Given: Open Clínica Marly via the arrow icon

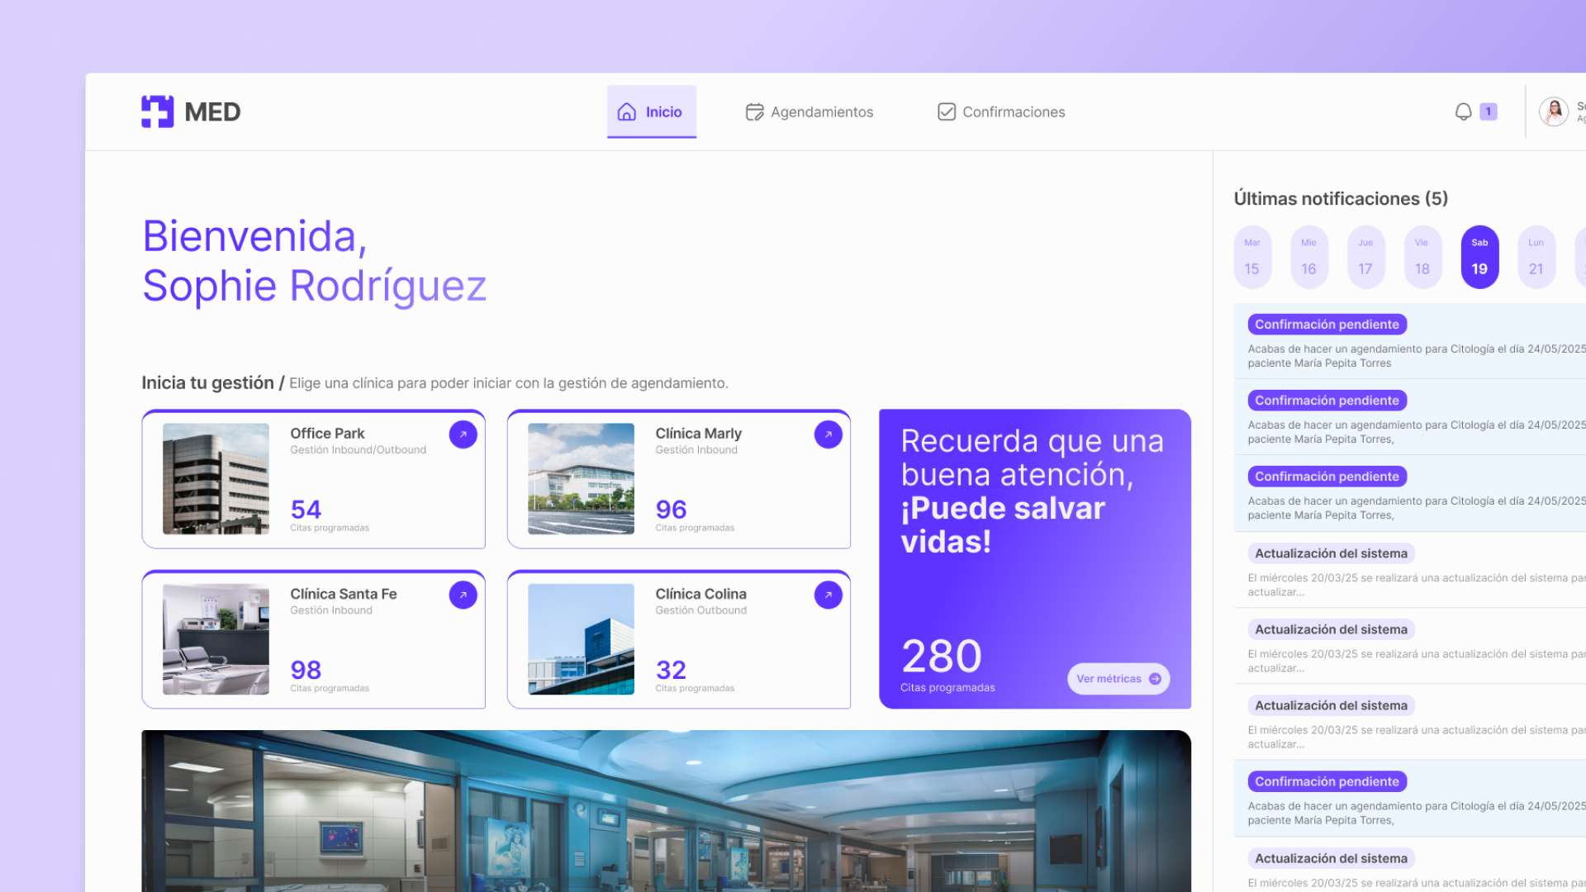Looking at the screenshot, I should pyautogui.click(x=828, y=434).
